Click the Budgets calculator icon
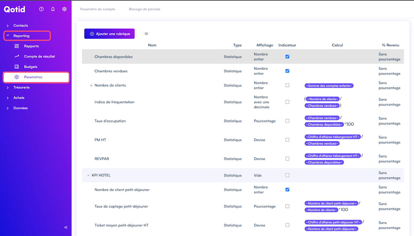This screenshot has height=236, width=414. pos(17,67)
